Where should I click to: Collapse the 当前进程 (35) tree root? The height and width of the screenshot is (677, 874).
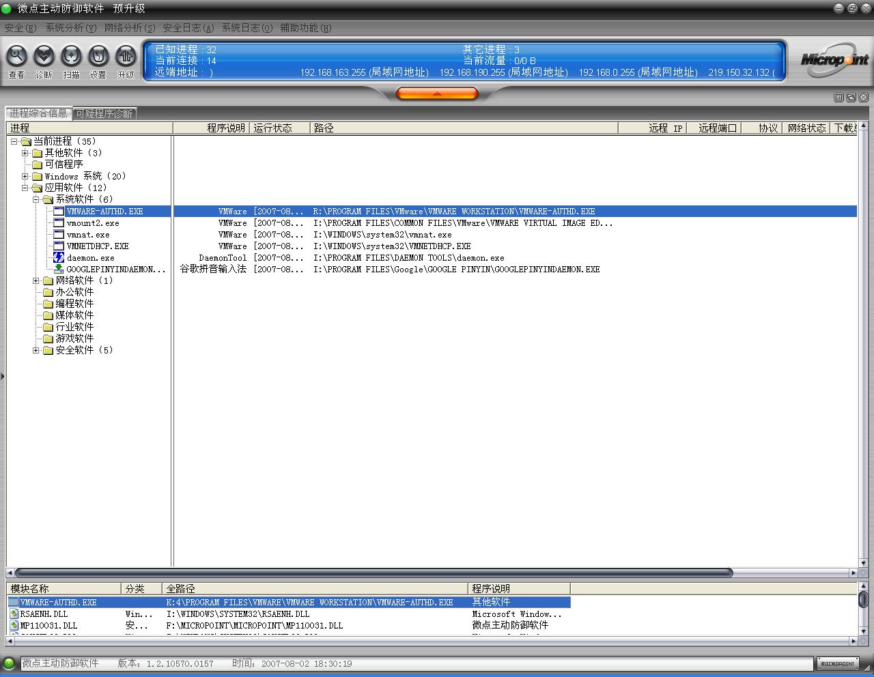pos(14,141)
